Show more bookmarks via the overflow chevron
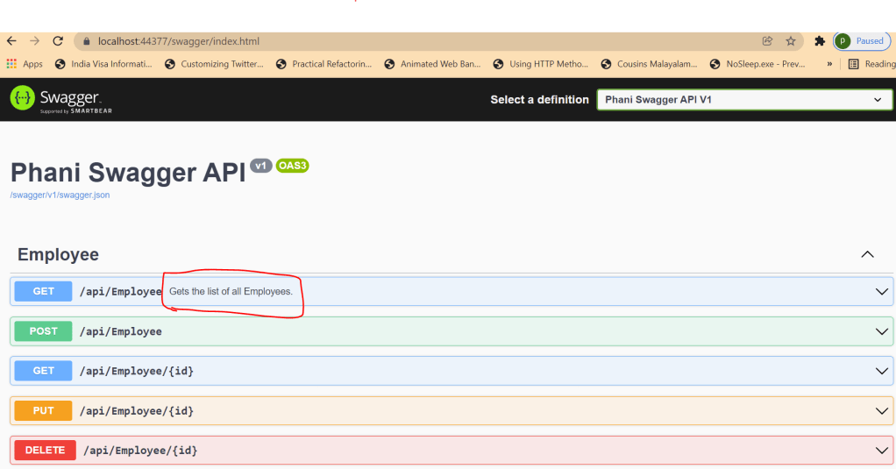This screenshot has width=896, height=469. coord(829,64)
